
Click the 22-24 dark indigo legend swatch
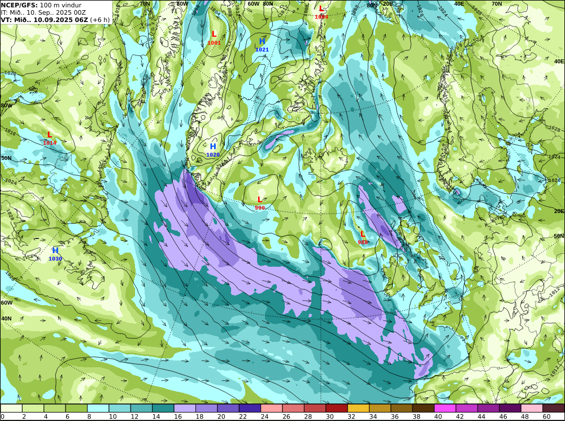coord(250,408)
